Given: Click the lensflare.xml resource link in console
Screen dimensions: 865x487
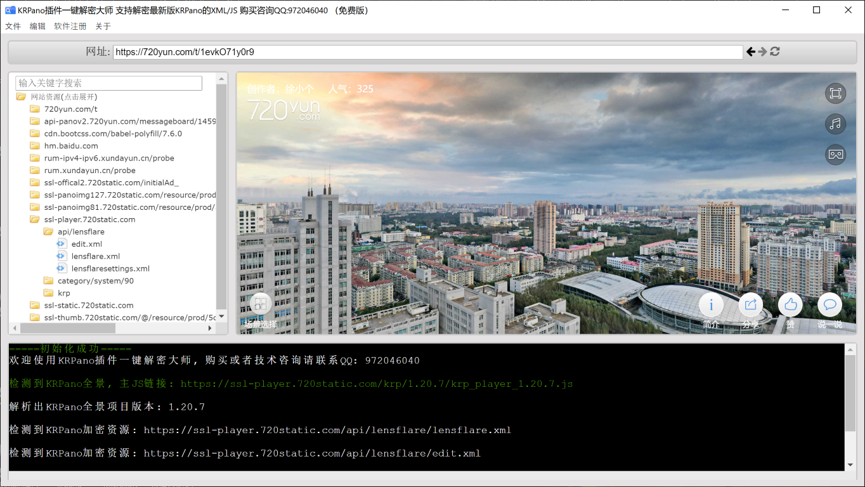Looking at the screenshot, I should 328,430.
